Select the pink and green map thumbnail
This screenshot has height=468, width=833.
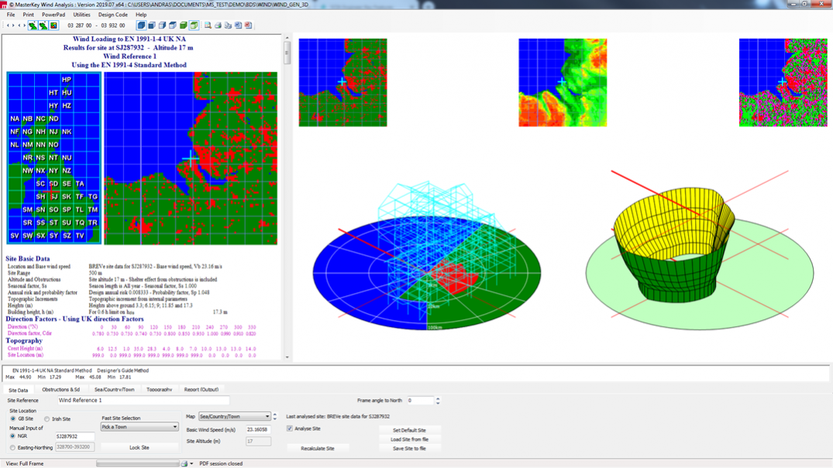(x=783, y=82)
